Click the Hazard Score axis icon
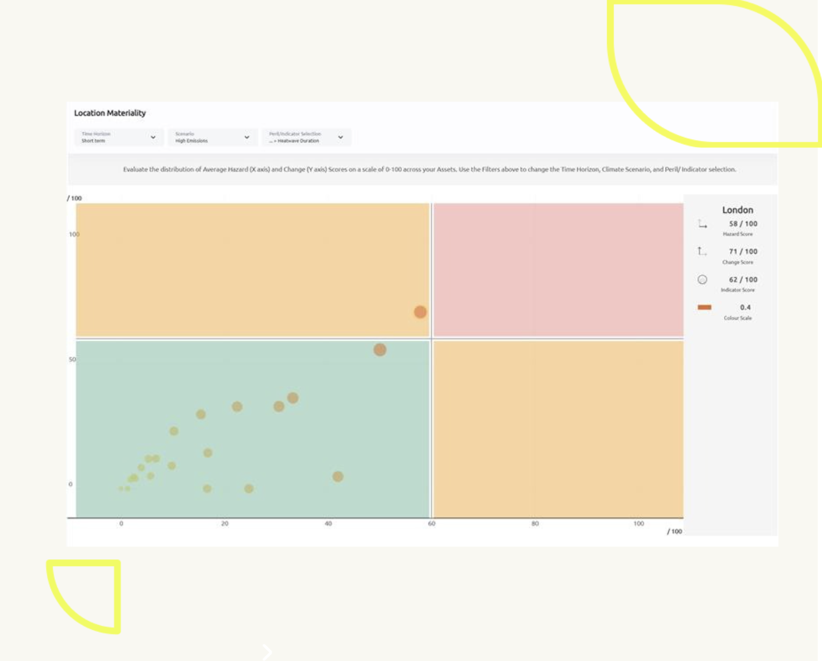The image size is (822, 661). click(703, 225)
